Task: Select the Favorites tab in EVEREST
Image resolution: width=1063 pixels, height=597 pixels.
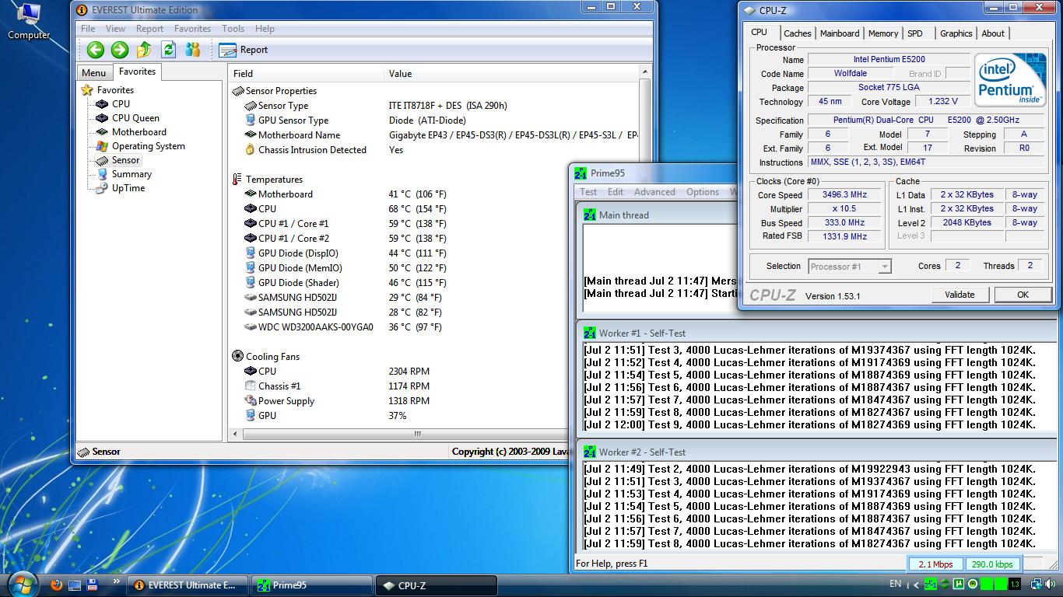Action: coord(137,72)
